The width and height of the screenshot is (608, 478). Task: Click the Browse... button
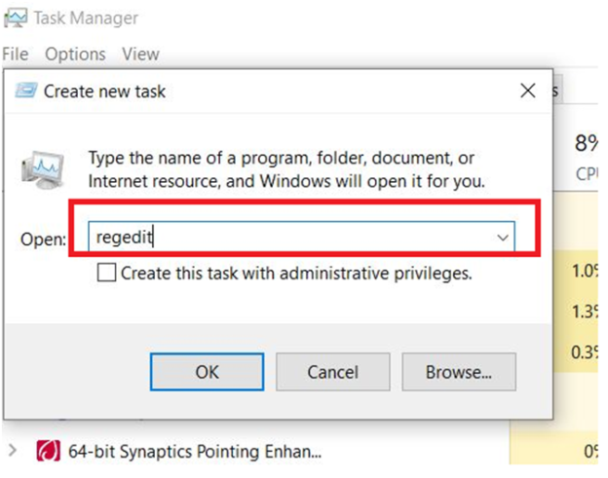click(x=459, y=371)
